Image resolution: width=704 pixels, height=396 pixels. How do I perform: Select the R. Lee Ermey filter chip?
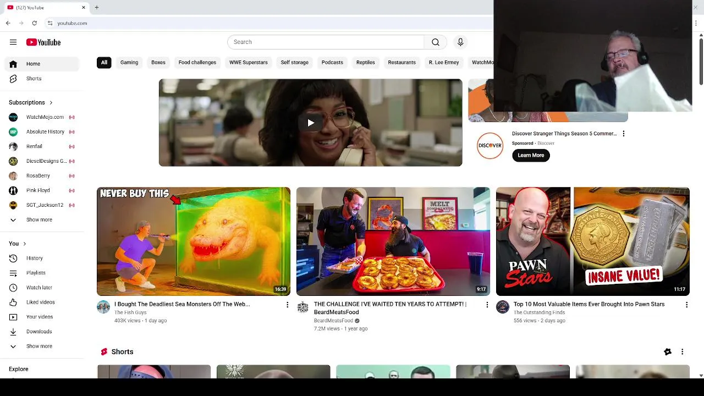pos(444,63)
